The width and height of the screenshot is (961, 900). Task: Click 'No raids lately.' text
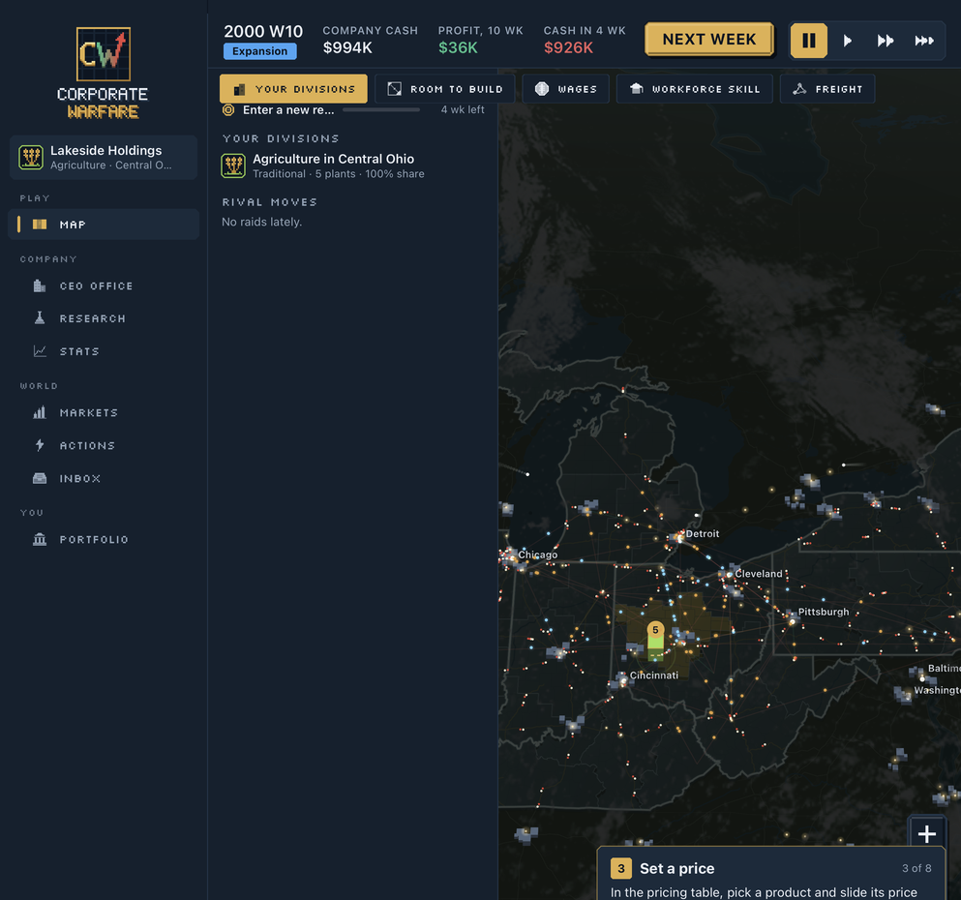[x=261, y=223]
